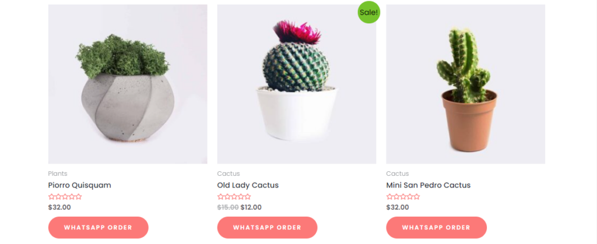Image resolution: width=597 pixels, height=244 pixels.
Task: Click the Old Lady Cactus title link
Action: click(x=248, y=185)
